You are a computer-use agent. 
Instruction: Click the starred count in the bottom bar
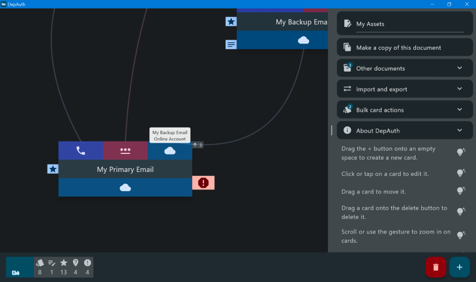click(x=63, y=267)
